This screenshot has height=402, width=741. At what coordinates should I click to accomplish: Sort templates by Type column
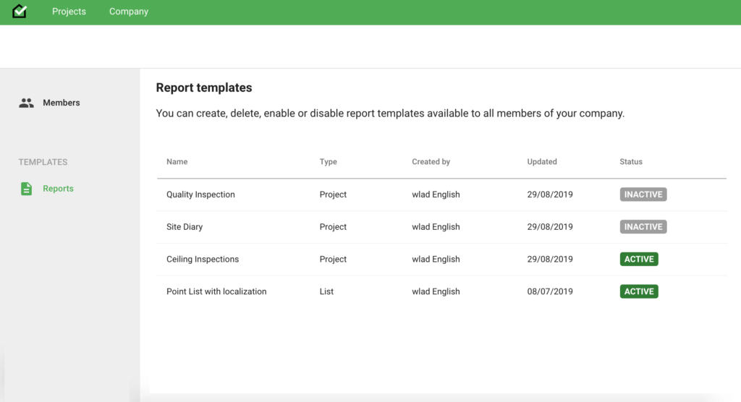tap(328, 162)
